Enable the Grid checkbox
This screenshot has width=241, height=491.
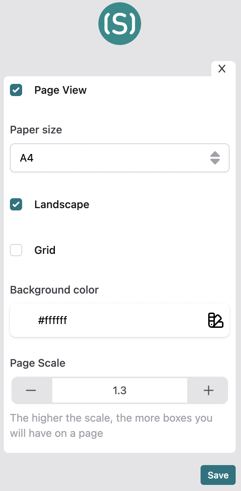pos(16,250)
